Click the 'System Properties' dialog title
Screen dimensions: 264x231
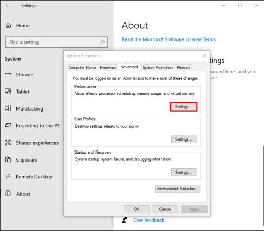(x=83, y=56)
